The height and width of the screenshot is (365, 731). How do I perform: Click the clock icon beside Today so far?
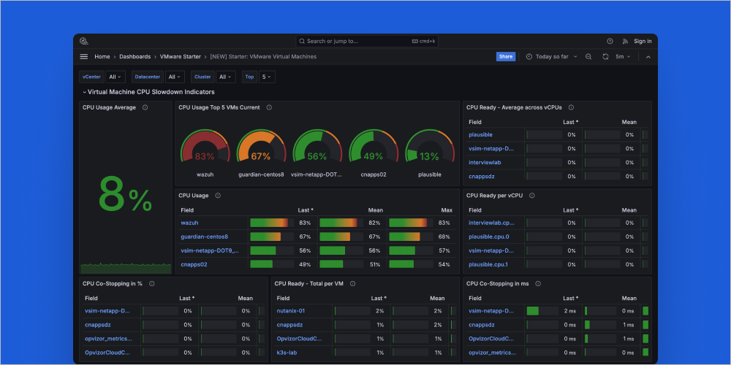tap(529, 56)
